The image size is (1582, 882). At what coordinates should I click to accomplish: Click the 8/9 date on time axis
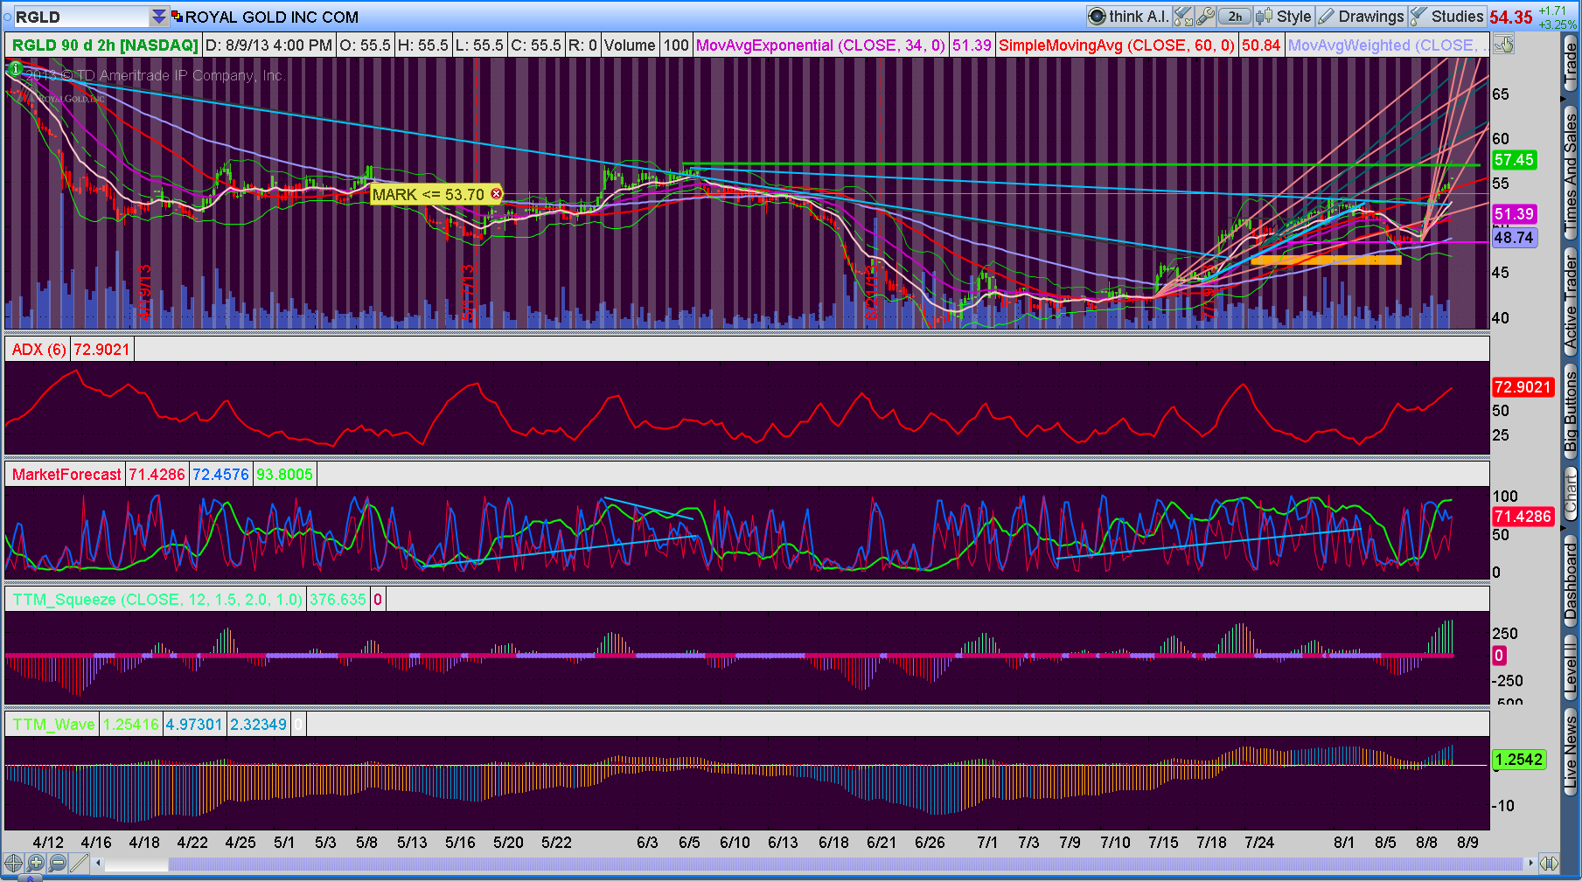[1467, 843]
